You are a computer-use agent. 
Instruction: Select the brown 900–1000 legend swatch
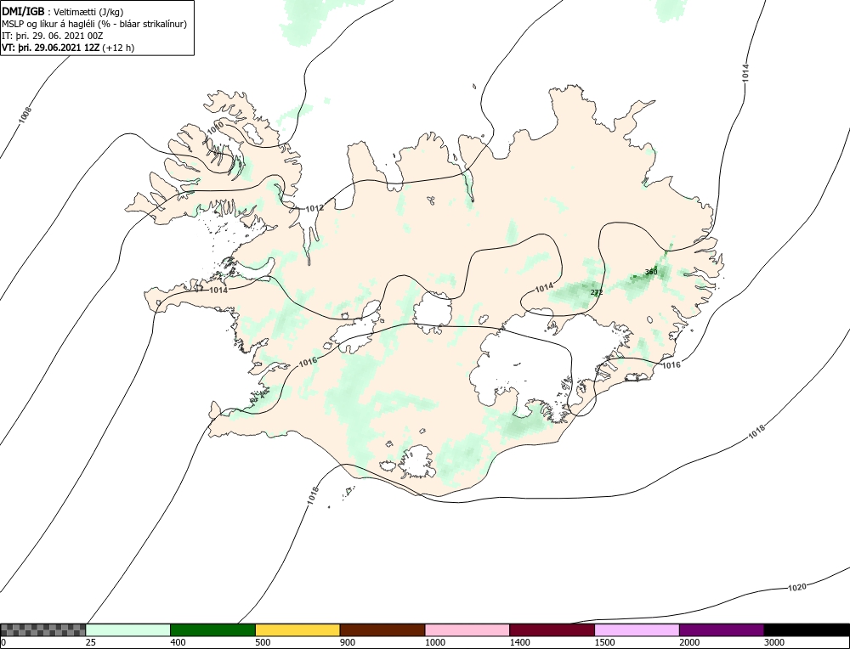tap(382, 630)
